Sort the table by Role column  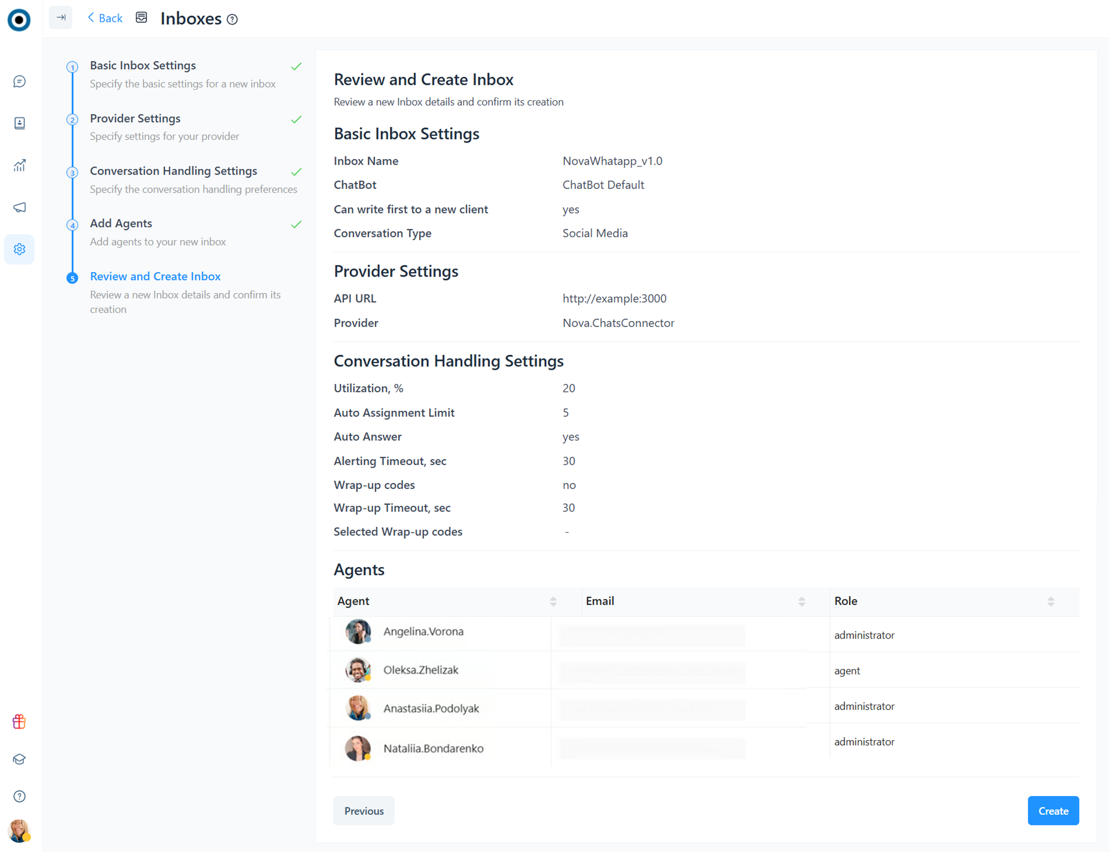(x=1050, y=601)
